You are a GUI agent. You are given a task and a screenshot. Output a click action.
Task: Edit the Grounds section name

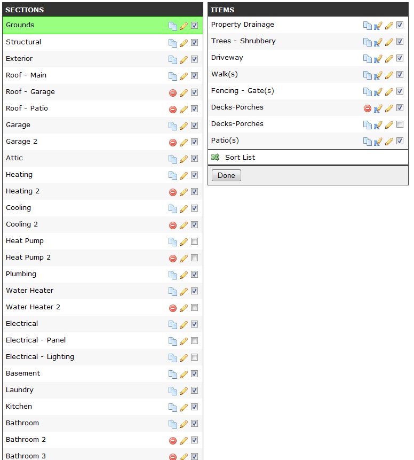click(184, 26)
